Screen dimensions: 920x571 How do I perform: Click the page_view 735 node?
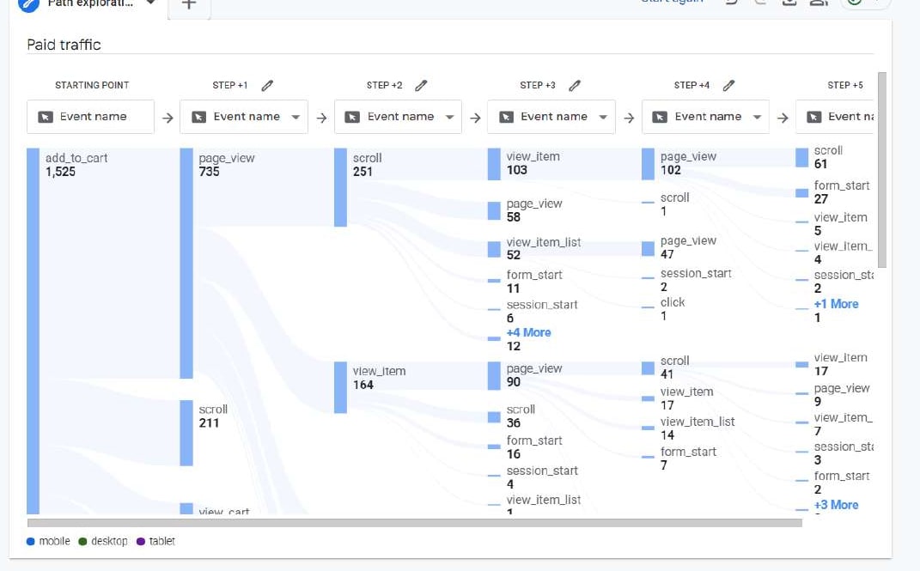click(186, 264)
